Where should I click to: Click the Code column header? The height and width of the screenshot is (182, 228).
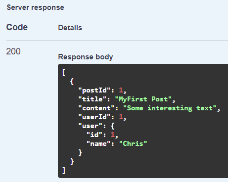click(x=17, y=27)
